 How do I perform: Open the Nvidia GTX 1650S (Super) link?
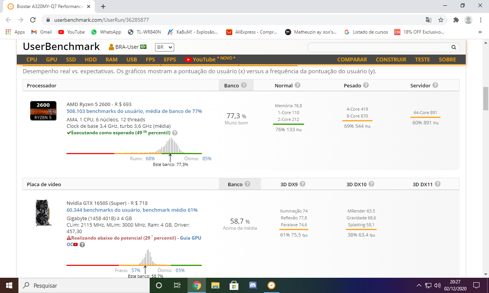point(96,203)
